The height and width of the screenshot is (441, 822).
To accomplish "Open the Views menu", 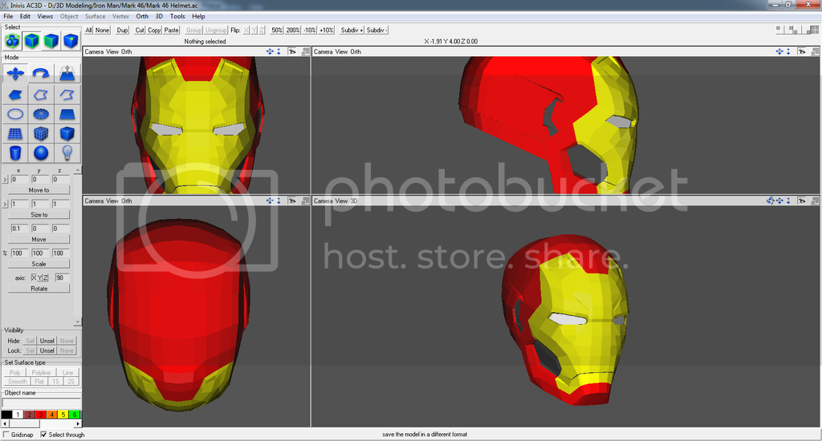I will (x=45, y=16).
